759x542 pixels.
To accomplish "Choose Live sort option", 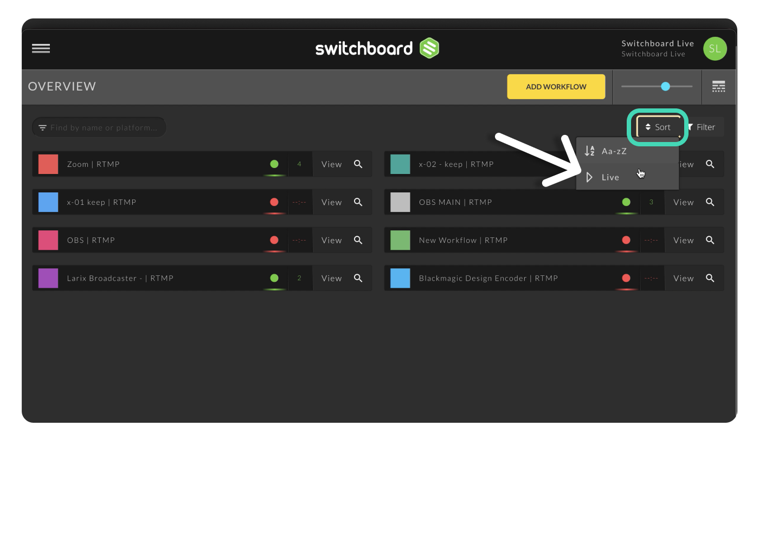I will click(627, 177).
